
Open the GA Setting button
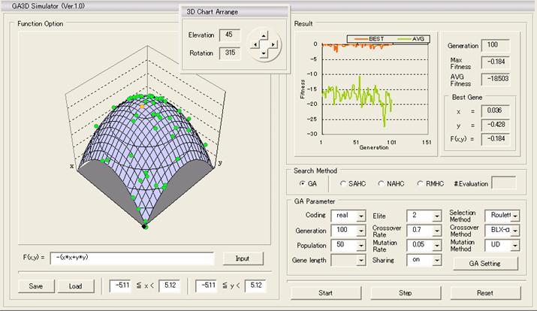click(x=485, y=264)
